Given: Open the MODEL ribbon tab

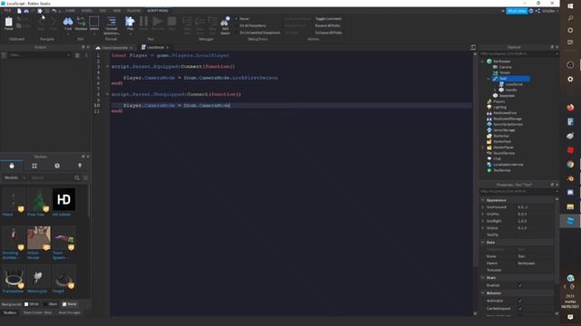Looking at the screenshot, I should 87,11.
